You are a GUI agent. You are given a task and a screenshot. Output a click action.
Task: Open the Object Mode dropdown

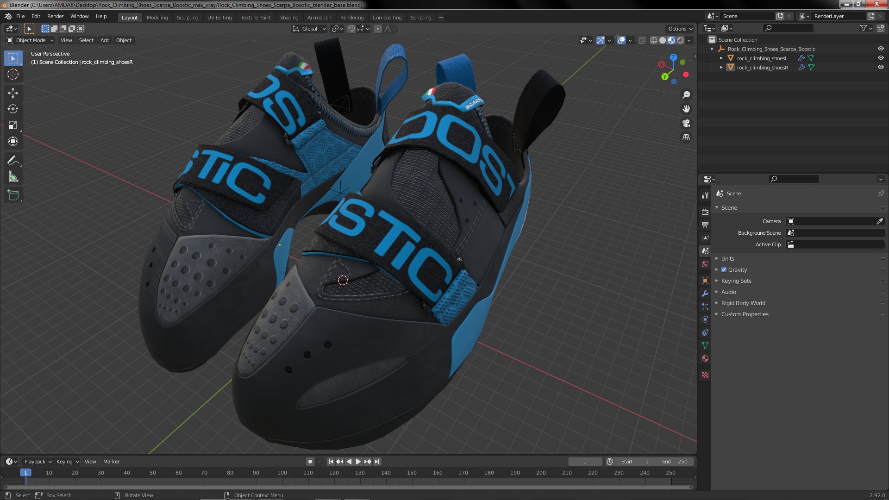(x=30, y=40)
